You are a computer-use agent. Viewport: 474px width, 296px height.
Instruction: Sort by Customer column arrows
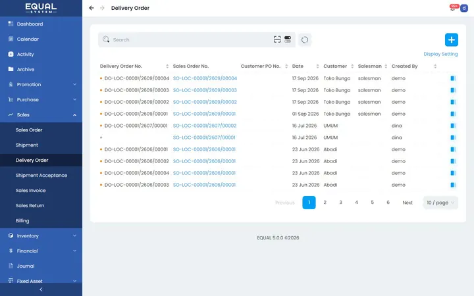pyautogui.click(x=352, y=66)
